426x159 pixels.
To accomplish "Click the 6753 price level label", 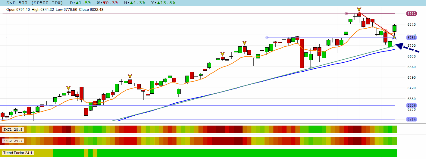I will coord(412,38).
